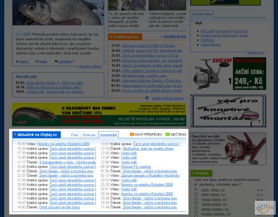Click the speech bubble icon next to komentáře
The image size is (278, 217).
click(56, 62)
